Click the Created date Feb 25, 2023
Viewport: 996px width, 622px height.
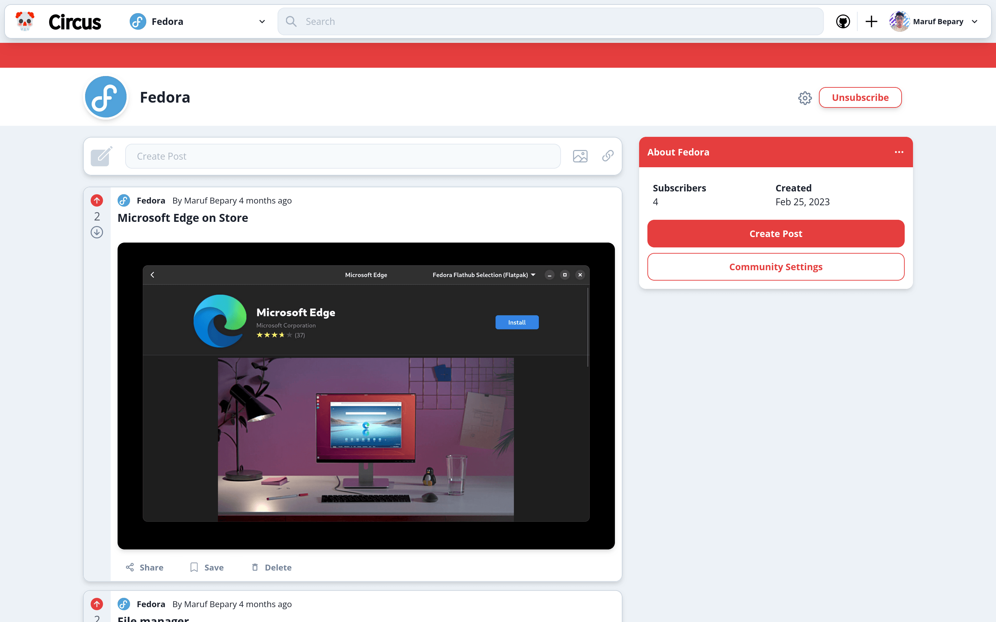point(802,202)
